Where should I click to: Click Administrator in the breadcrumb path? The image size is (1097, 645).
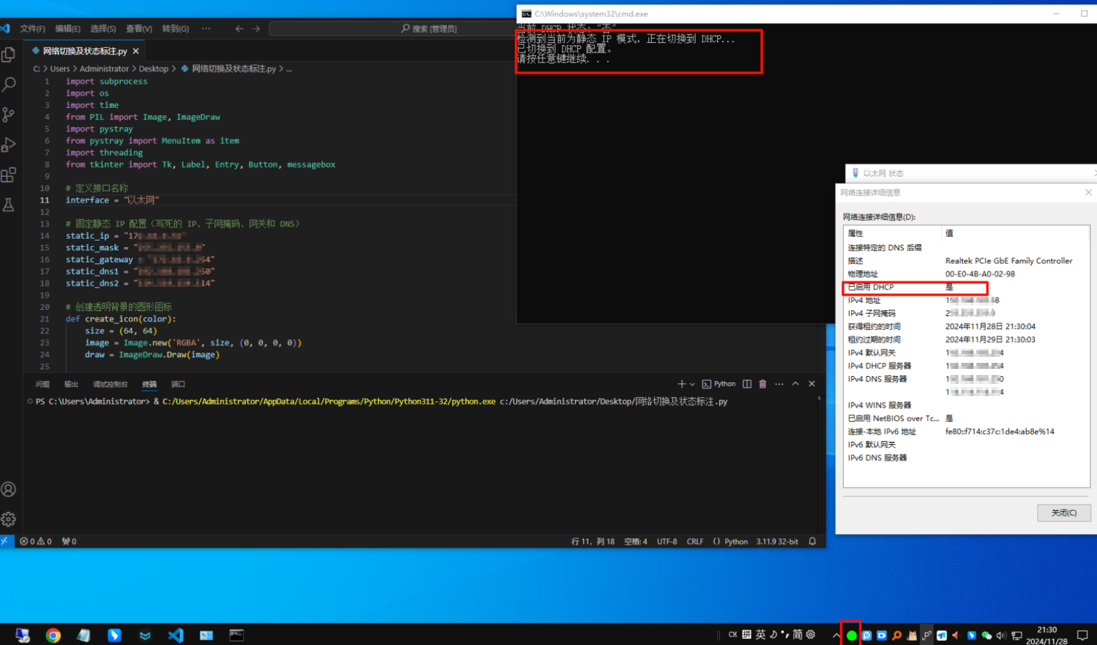[x=104, y=69]
